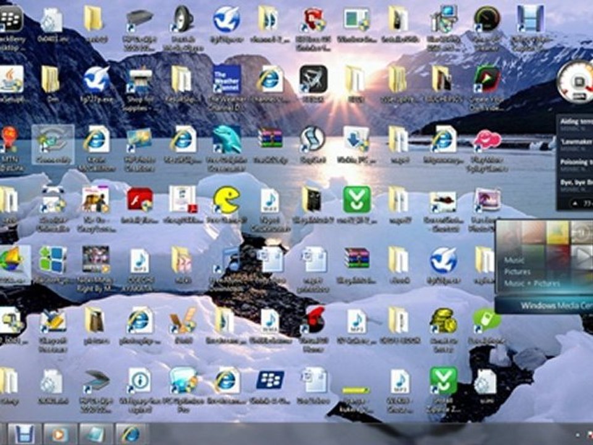Launch the yellow Pac-Man game icon
Image resolution: width=593 pixels, height=445 pixels.
click(x=226, y=200)
